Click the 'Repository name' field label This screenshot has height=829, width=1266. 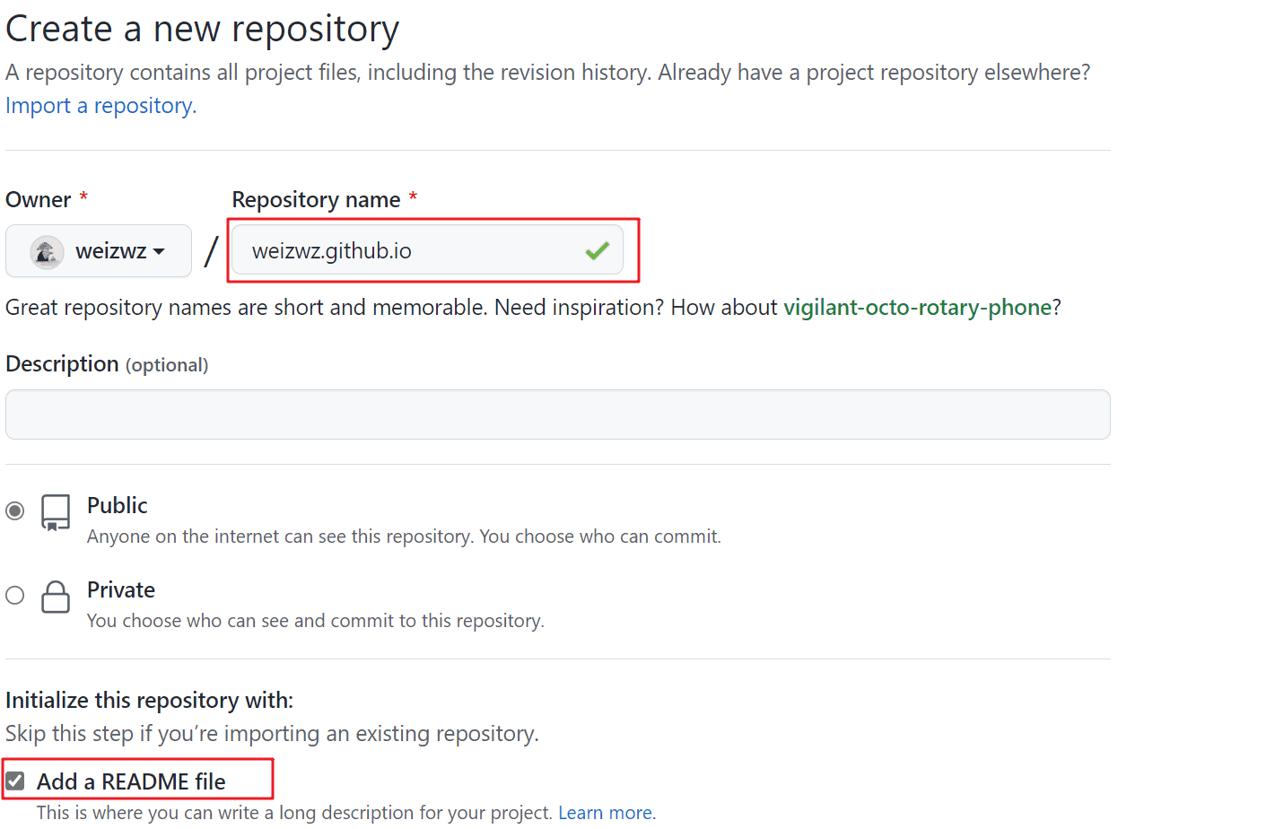point(316,200)
